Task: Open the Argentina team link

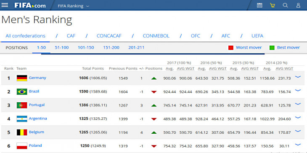Action: [x=38, y=119]
